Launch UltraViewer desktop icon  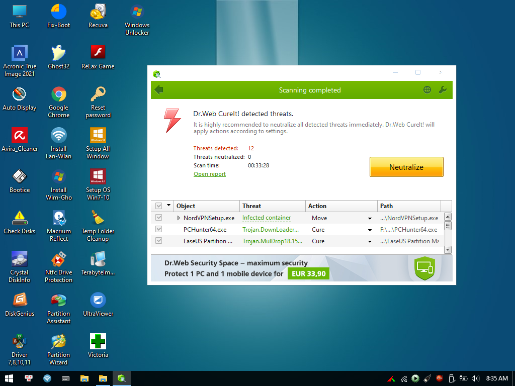click(x=98, y=305)
